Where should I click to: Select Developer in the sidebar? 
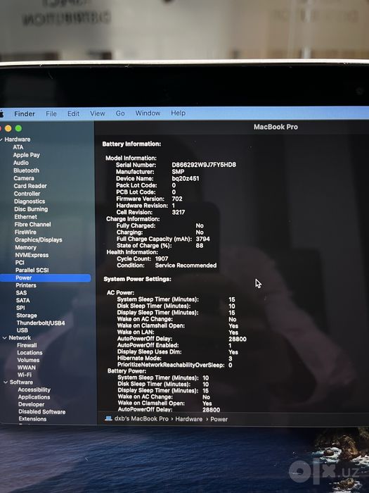point(32,404)
